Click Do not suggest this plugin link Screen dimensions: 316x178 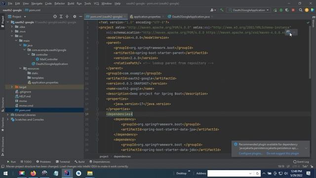[x=283, y=153]
